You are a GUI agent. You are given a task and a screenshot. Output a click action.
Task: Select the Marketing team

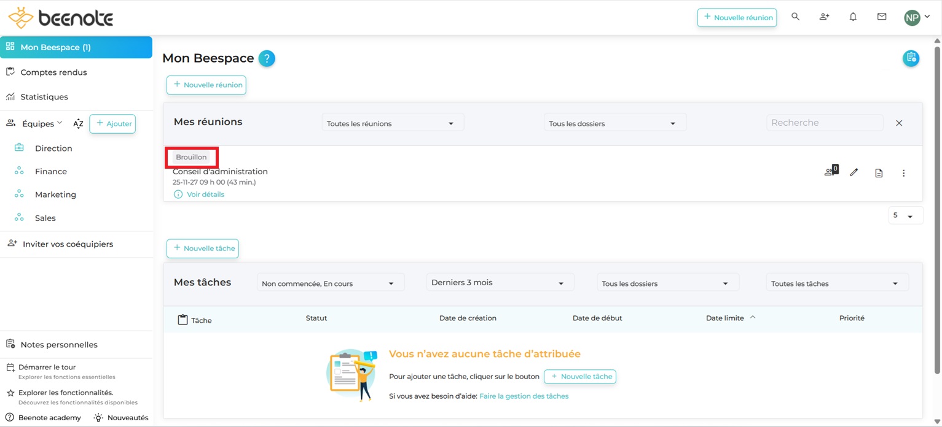[x=55, y=194]
